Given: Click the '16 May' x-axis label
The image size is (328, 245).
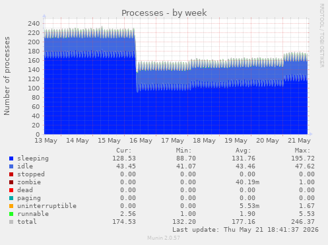Looking at the screenshot, I should [141, 141].
